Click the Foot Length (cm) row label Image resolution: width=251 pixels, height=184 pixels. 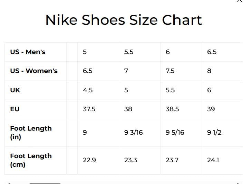(31, 160)
